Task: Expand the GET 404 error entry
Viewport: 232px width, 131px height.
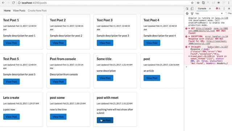Action: pyautogui.click(x=189, y=28)
